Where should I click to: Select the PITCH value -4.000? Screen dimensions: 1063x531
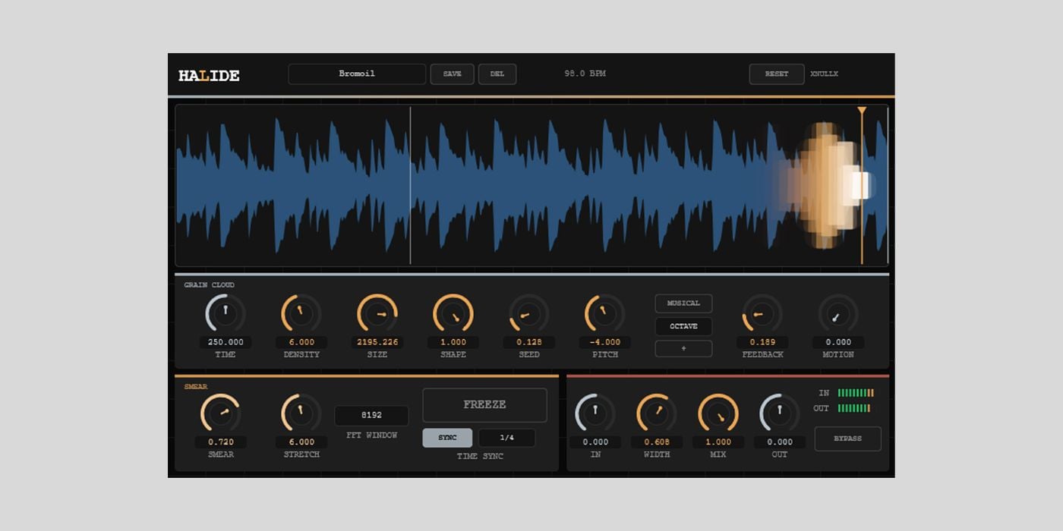[x=605, y=342]
